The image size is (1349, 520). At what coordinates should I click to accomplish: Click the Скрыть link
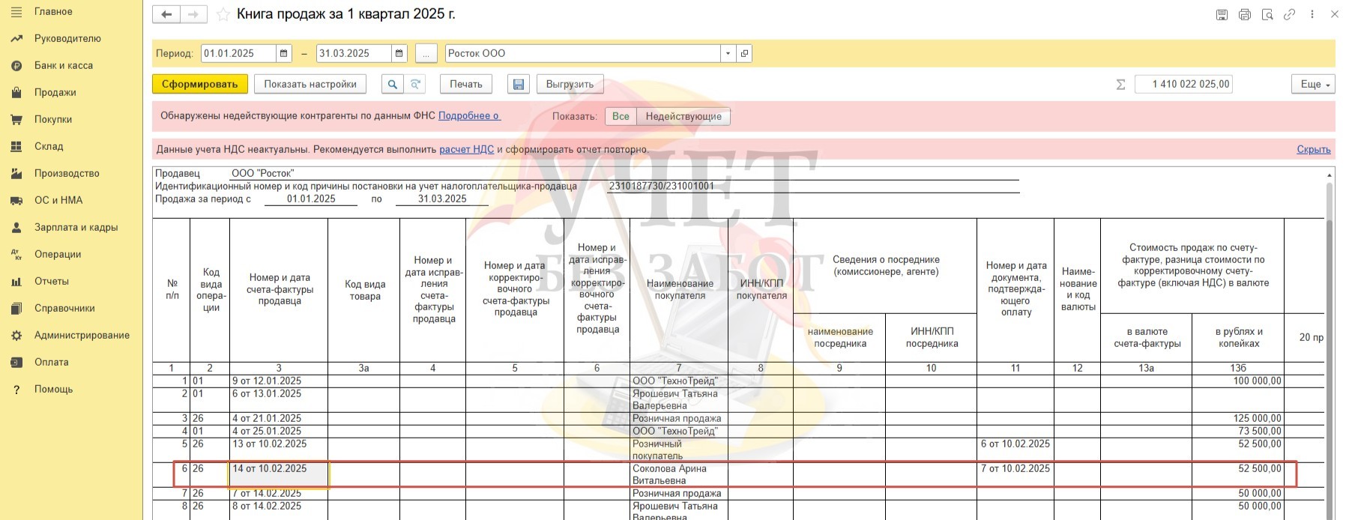1314,149
